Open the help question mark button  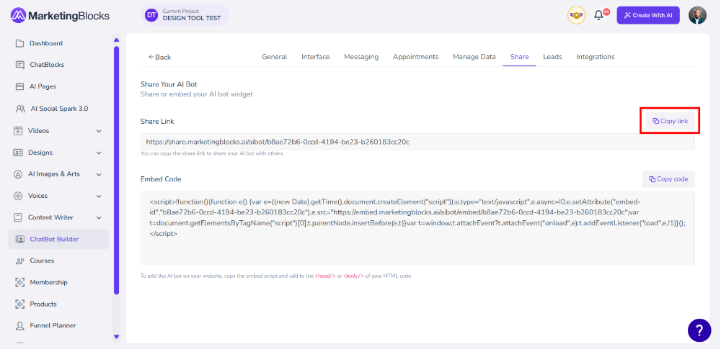click(x=699, y=330)
